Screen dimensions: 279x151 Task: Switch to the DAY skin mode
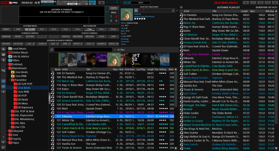(x=92, y=4)
